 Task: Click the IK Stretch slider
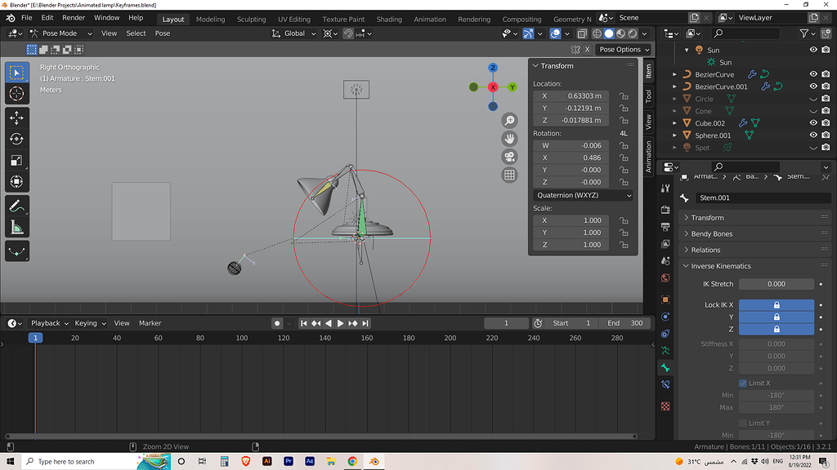777,283
